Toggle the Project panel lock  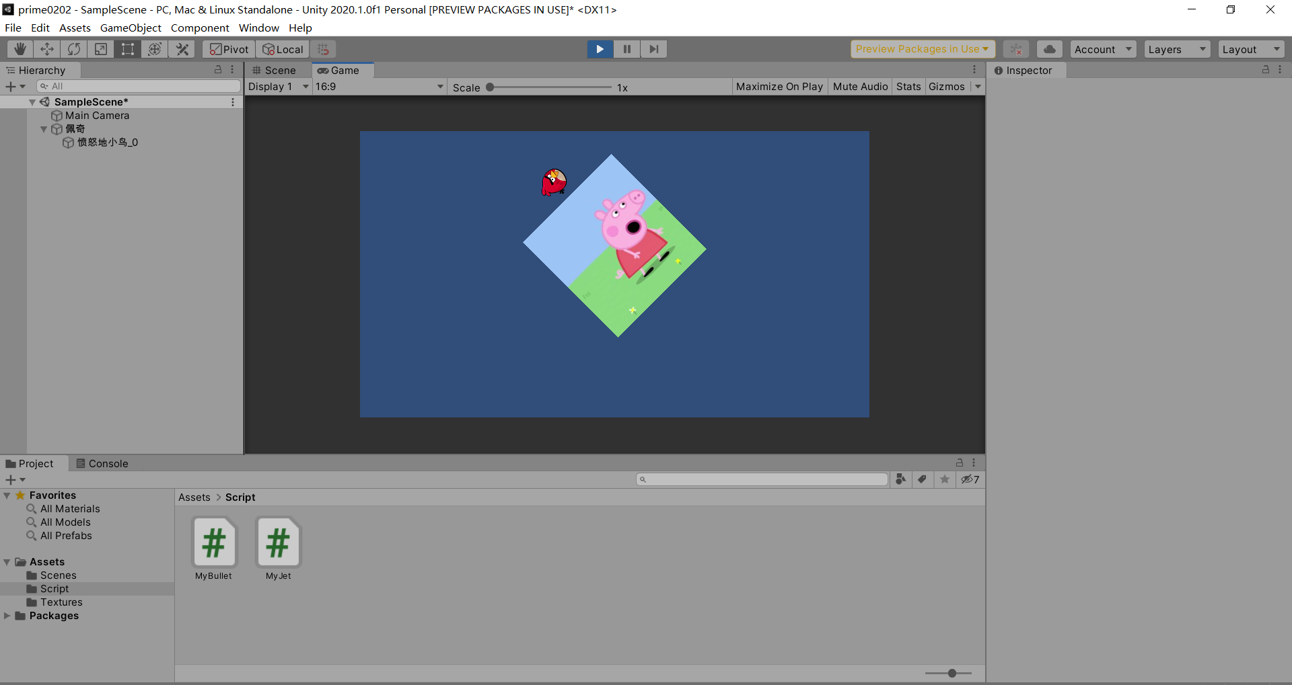point(960,462)
